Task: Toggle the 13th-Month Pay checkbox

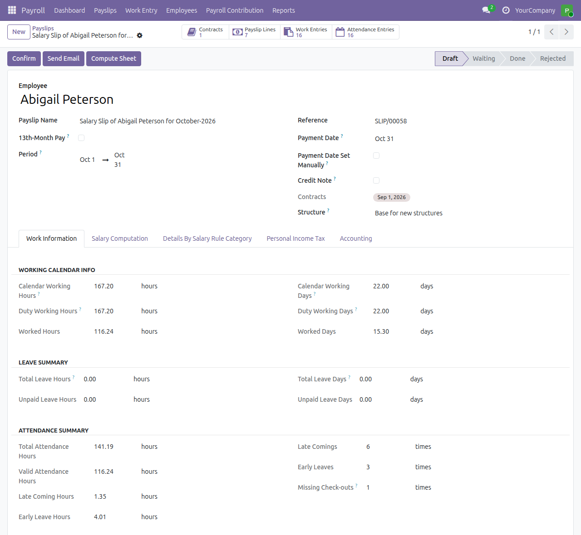Action: click(81, 138)
